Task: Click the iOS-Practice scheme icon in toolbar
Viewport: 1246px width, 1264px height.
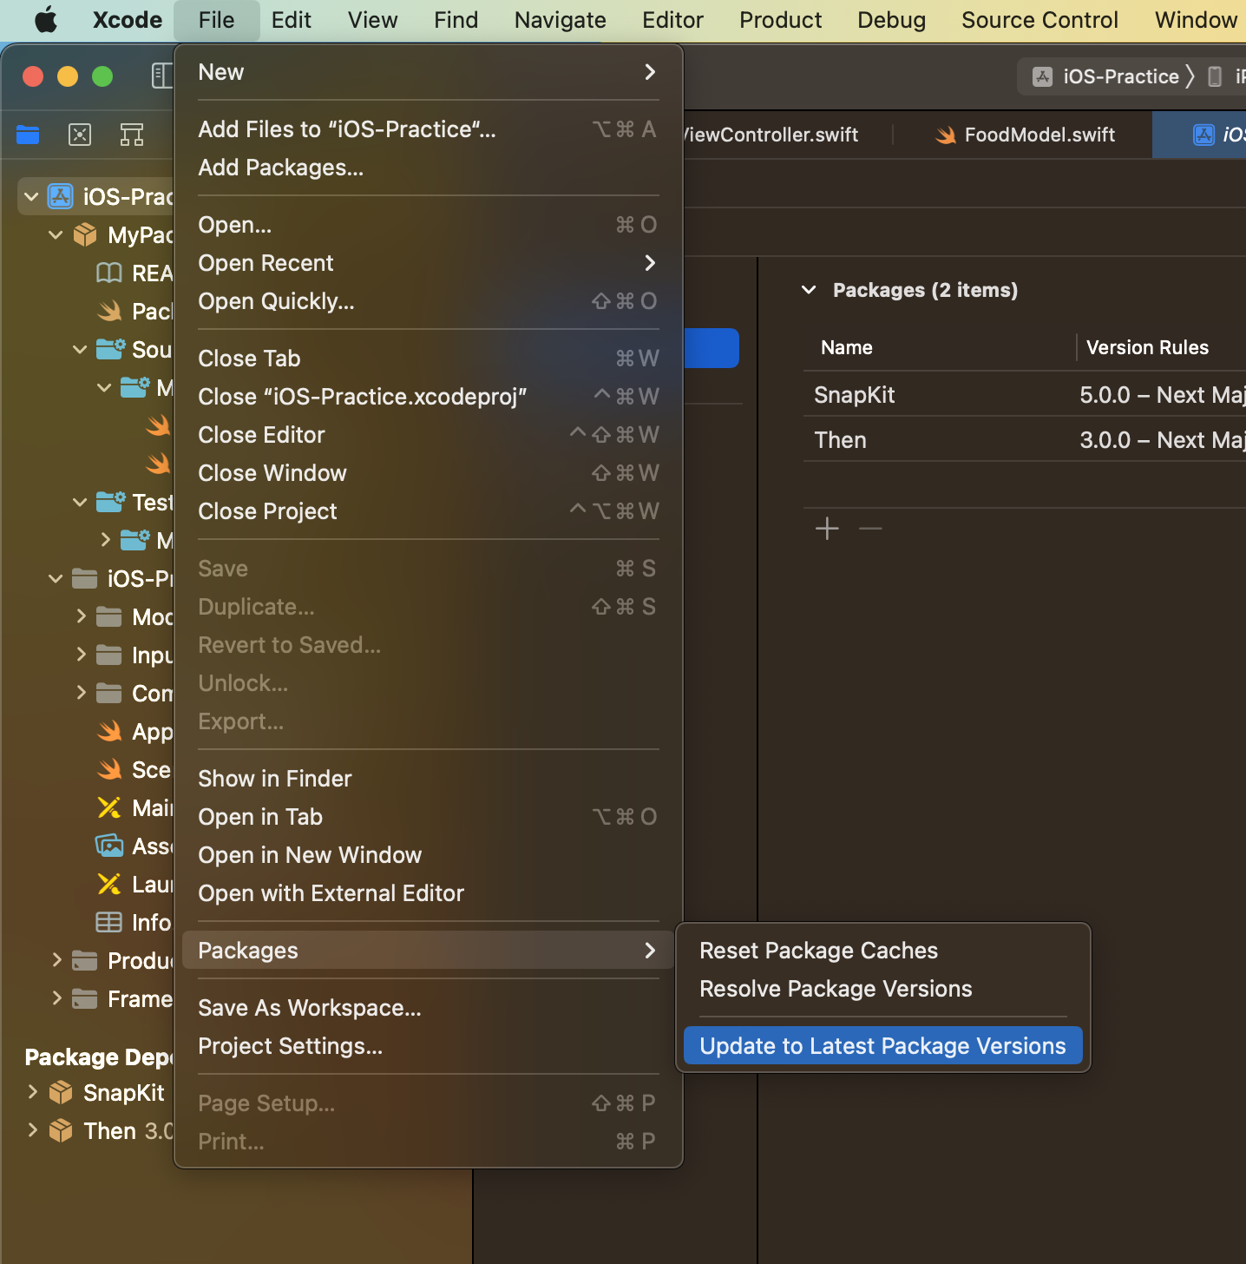Action: (x=1043, y=76)
